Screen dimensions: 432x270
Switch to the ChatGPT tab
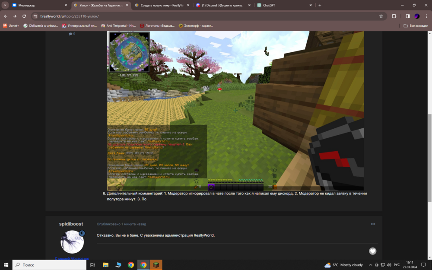(284, 5)
